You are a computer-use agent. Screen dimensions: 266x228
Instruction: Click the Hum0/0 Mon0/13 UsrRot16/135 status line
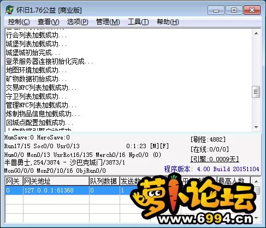click(x=82, y=155)
